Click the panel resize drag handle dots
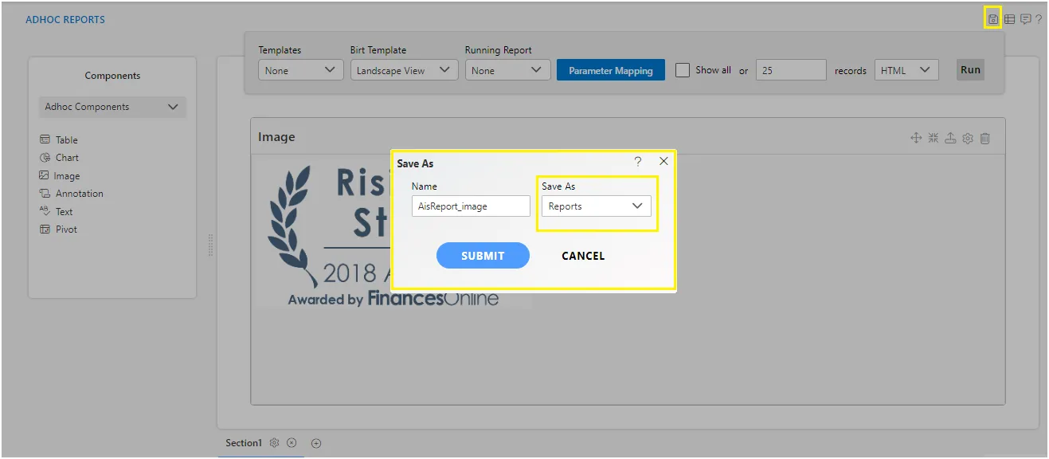The height and width of the screenshot is (459, 1049). [210, 245]
